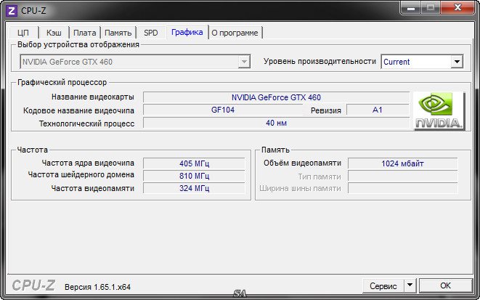Click the Уровень производительности label
480x300 pixels.
point(320,61)
